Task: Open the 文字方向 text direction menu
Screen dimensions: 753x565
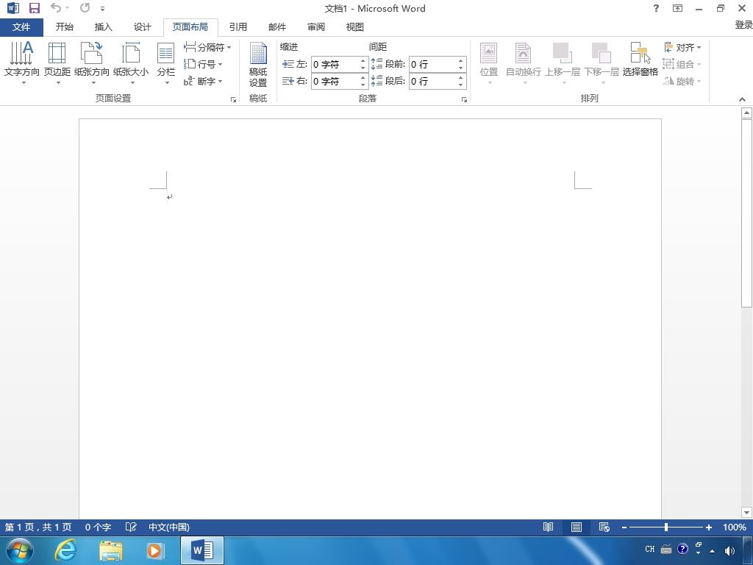Action: [21, 63]
